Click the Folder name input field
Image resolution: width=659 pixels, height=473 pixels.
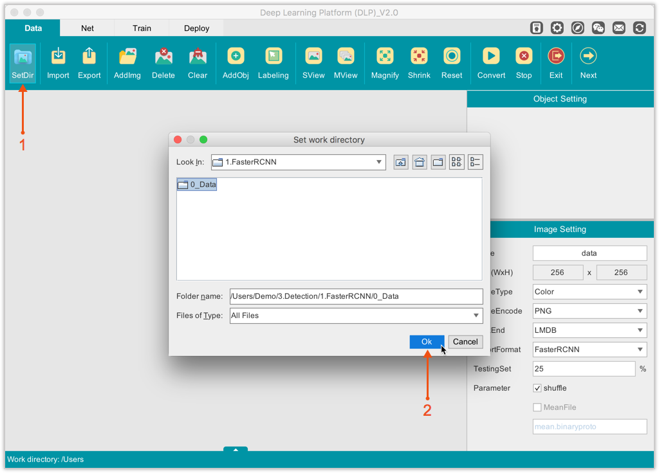point(356,296)
